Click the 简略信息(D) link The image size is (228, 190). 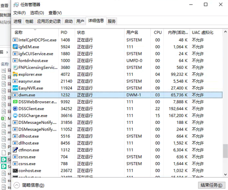click(33, 185)
